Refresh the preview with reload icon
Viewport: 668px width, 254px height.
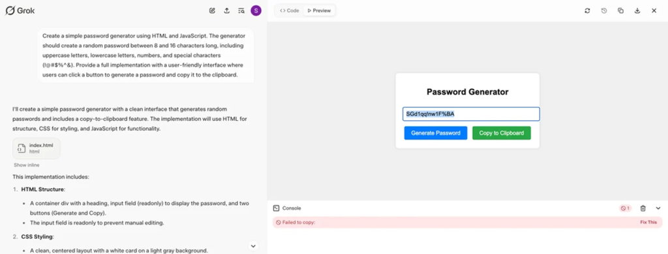point(587,10)
